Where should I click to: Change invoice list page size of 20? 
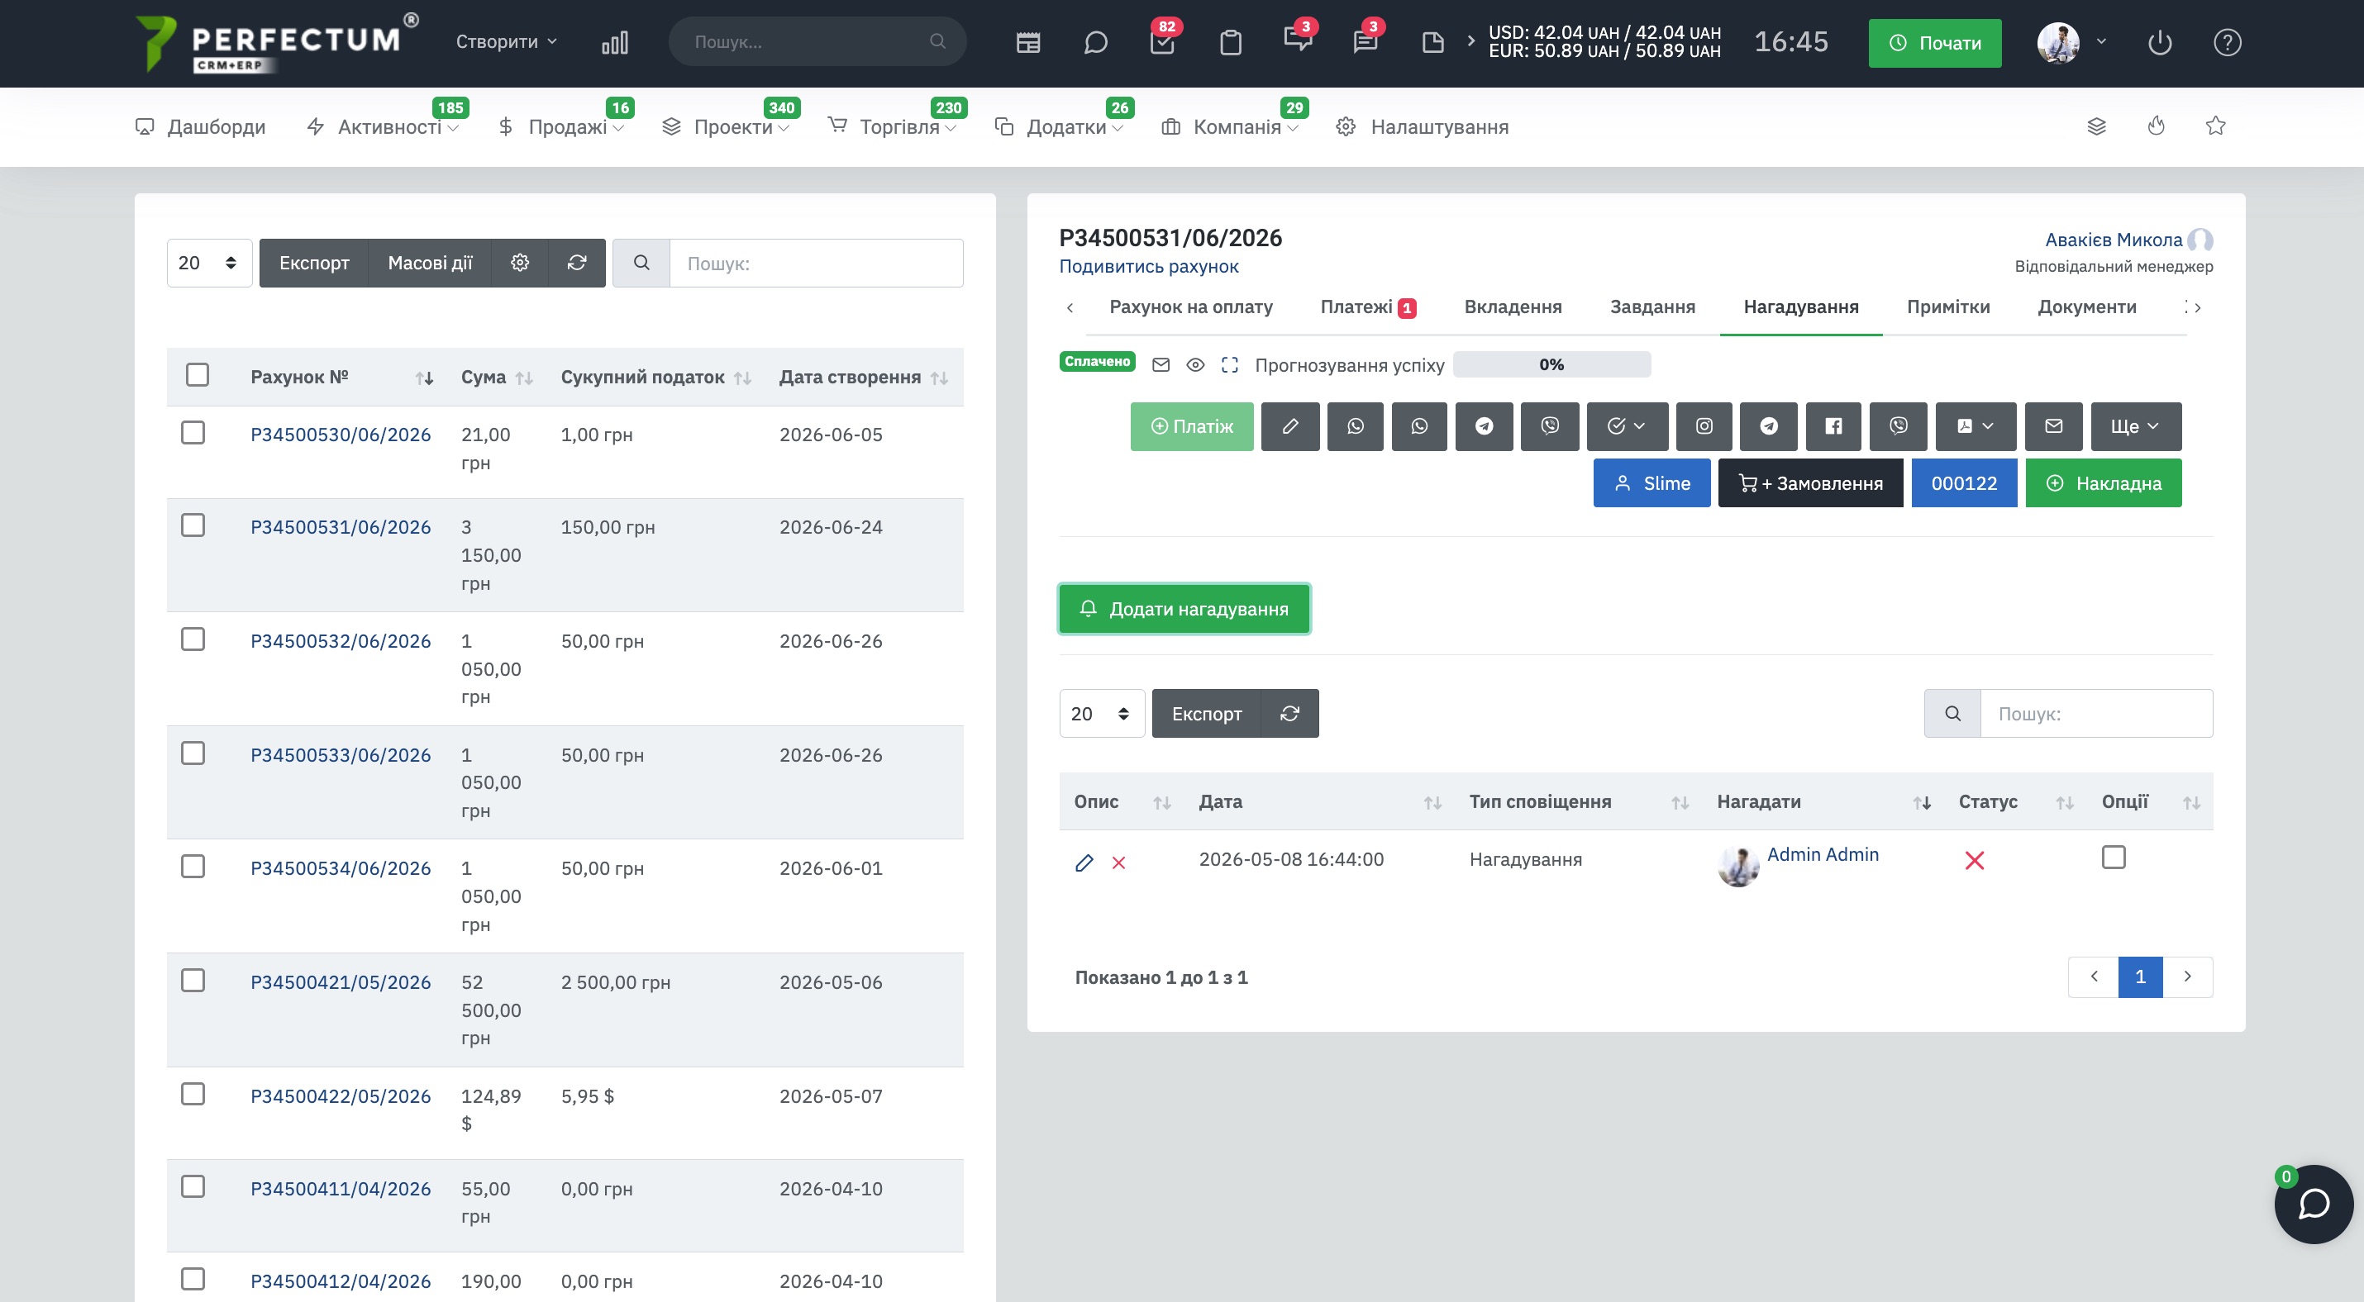[x=209, y=264]
